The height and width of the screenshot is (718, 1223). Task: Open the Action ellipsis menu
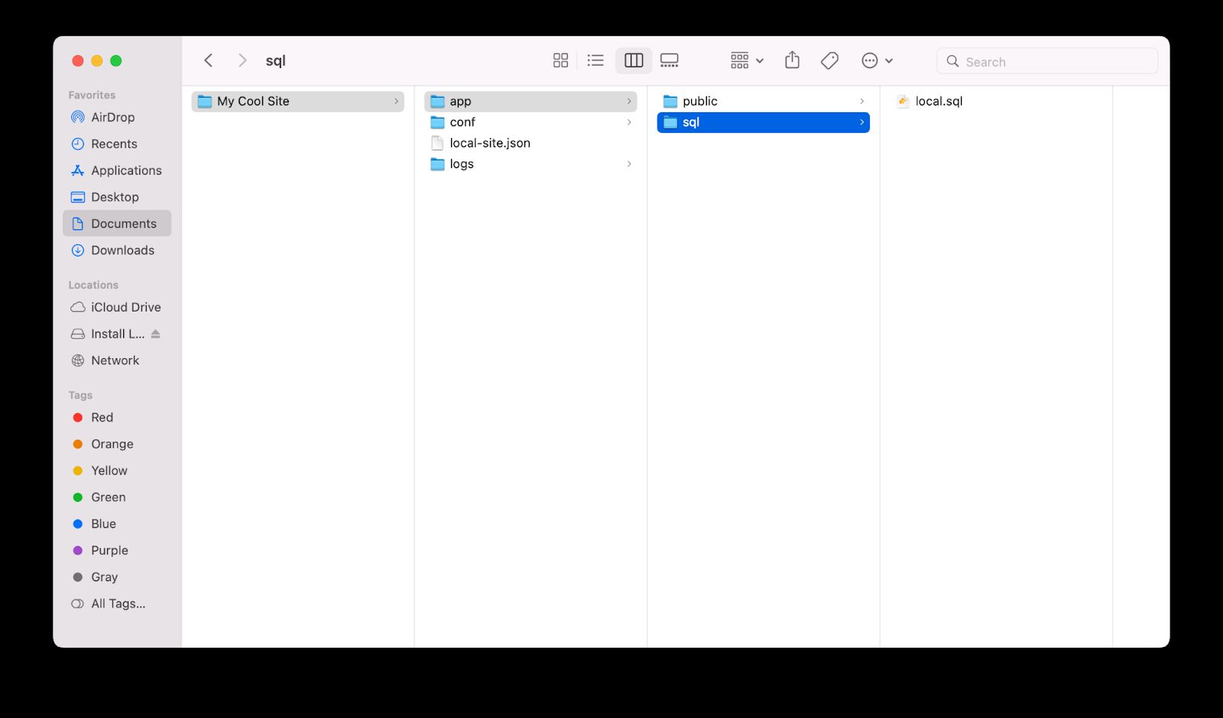(877, 60)
